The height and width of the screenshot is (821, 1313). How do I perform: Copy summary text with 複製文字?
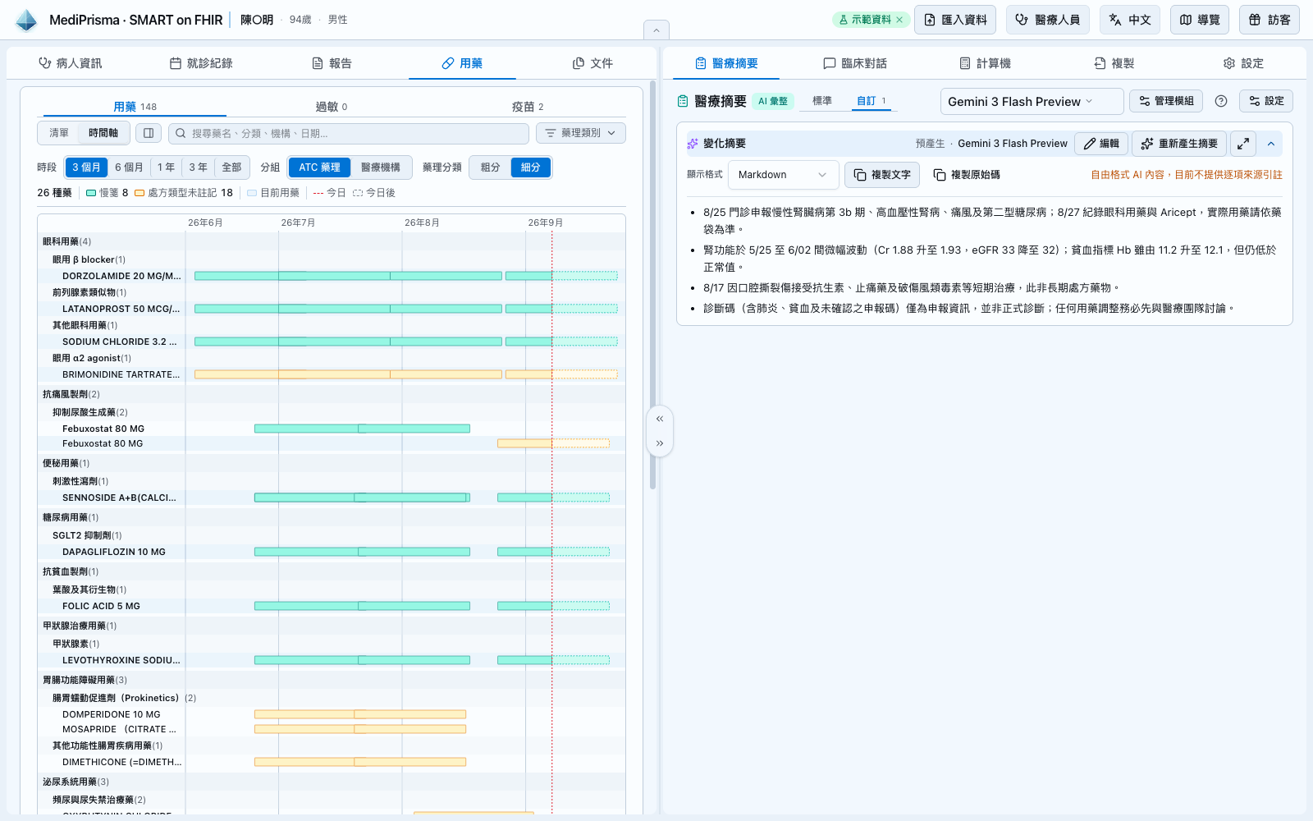[882, 175]
